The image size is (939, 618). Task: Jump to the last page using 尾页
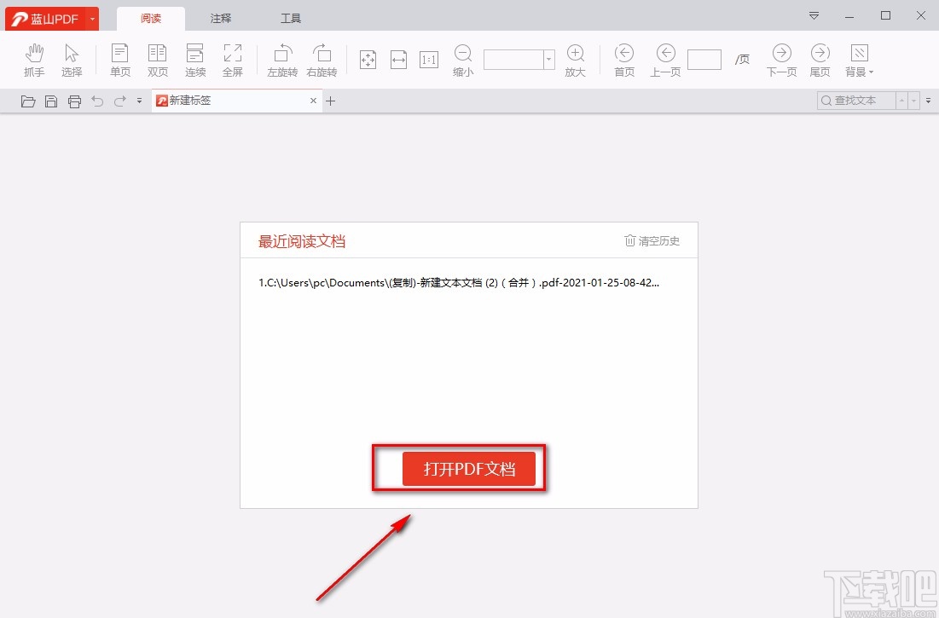(819, 58)
